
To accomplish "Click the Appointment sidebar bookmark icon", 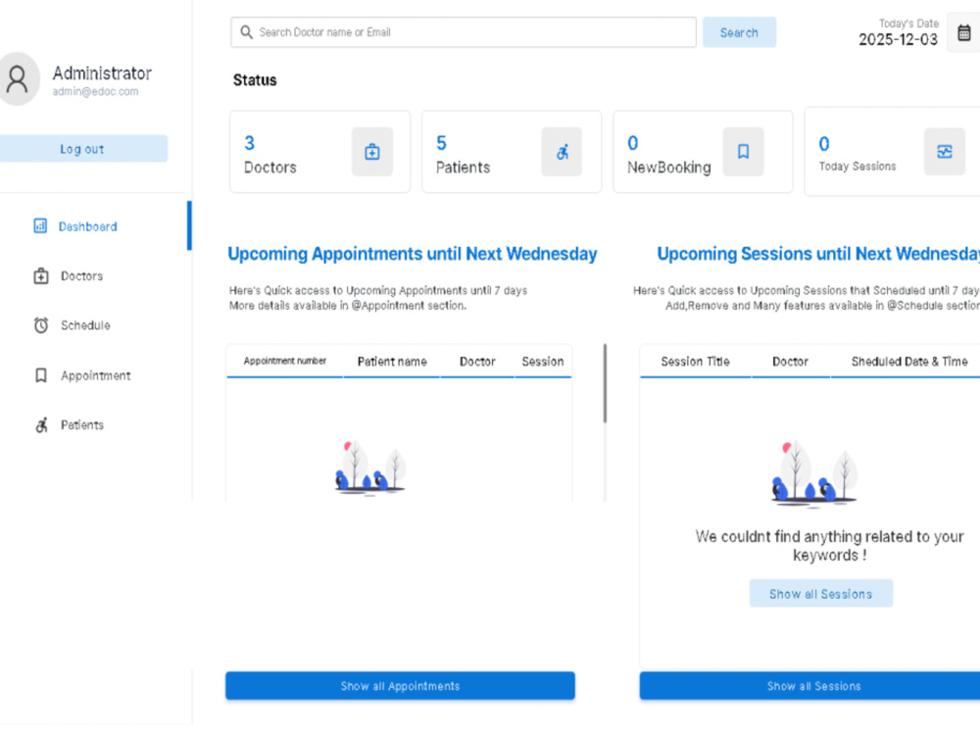I will (40, 375).
